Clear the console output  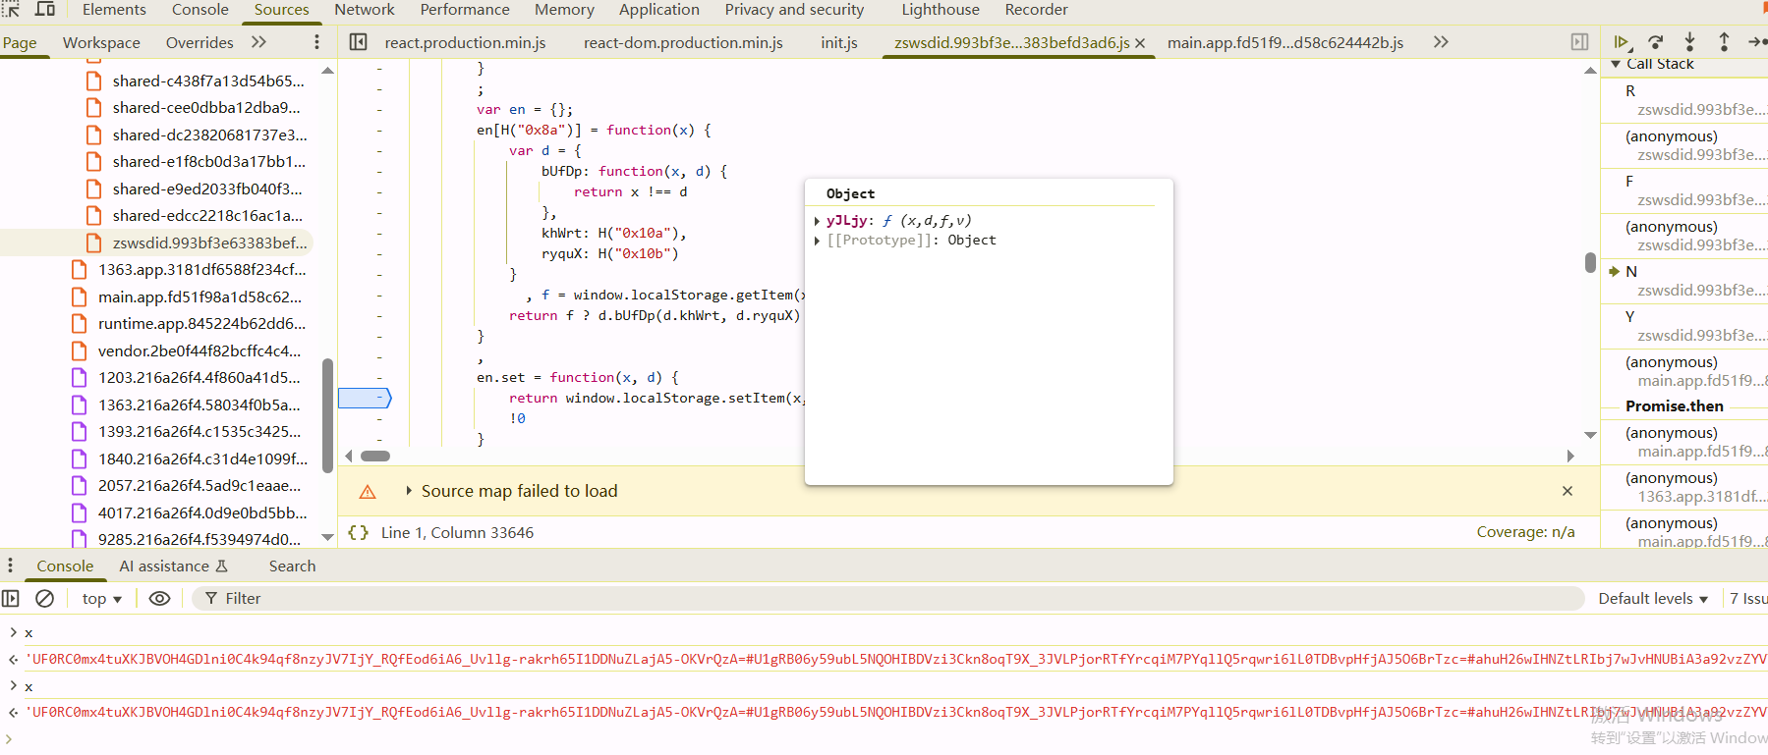44,598
